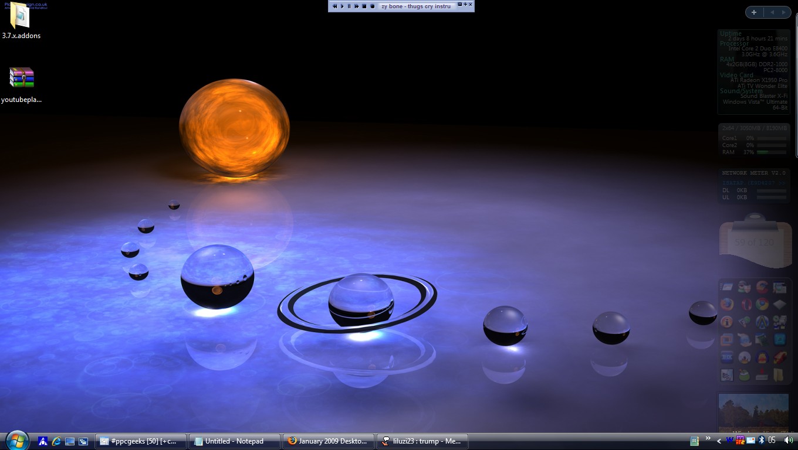Click Internet Explorer quick launch icon
This screenshot has height=450, width=798.
click(x=56, y=441)
